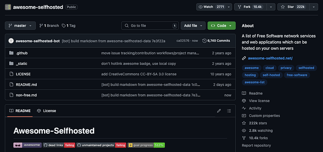Open the non-free.md file
The height and width of the screenshot is (152, 323).
point(26,95)
